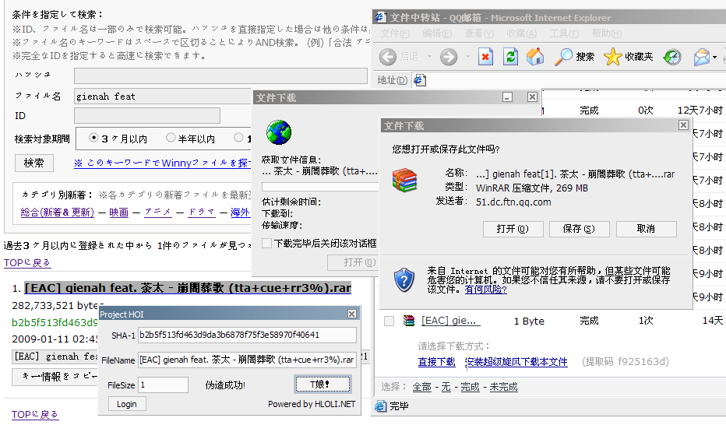Click the 完成 selection link
The width and height of the screenshot is (726, 432).
coord(470,387)
